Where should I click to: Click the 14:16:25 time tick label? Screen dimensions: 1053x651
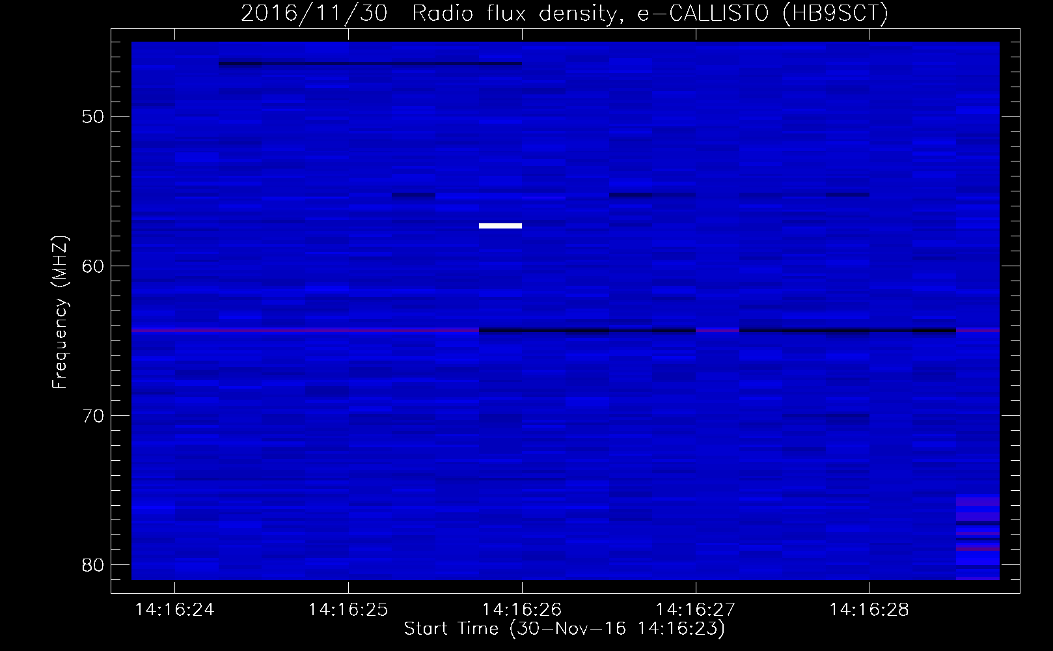[x=348, y=610]
